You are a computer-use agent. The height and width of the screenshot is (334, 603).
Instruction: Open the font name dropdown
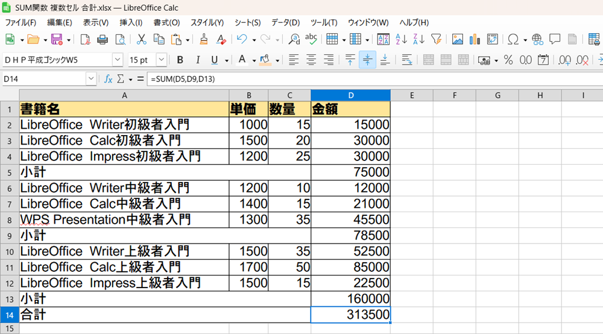[118, 60]
